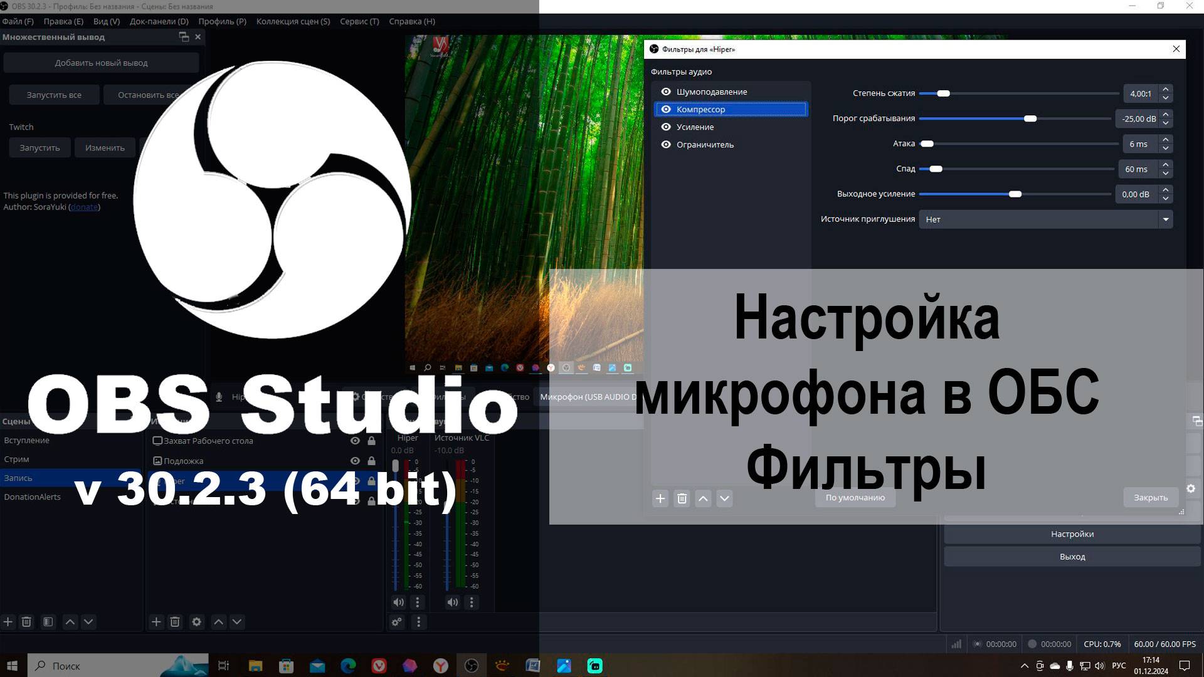Increase Атака value using its up stepper
Screen dimensions: 1204x677
click(x=1165, y=140)
